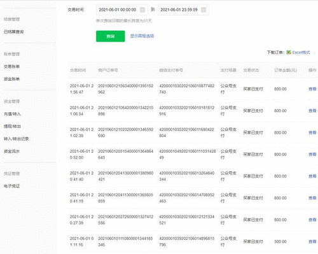This screenshot has height=254, width=318.
Task: Select merchant order number ending 1395152962
Action: [125, 89]
